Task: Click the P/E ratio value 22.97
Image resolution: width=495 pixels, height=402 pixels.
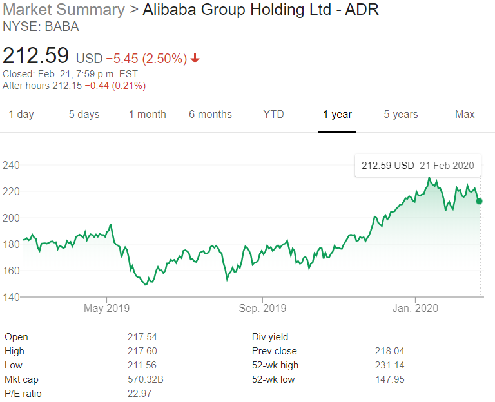Action: pyautogui.click(x=140, y=394)
